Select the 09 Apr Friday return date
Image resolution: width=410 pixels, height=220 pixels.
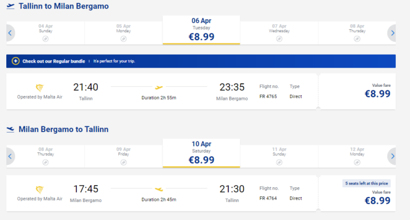point(123,156)
